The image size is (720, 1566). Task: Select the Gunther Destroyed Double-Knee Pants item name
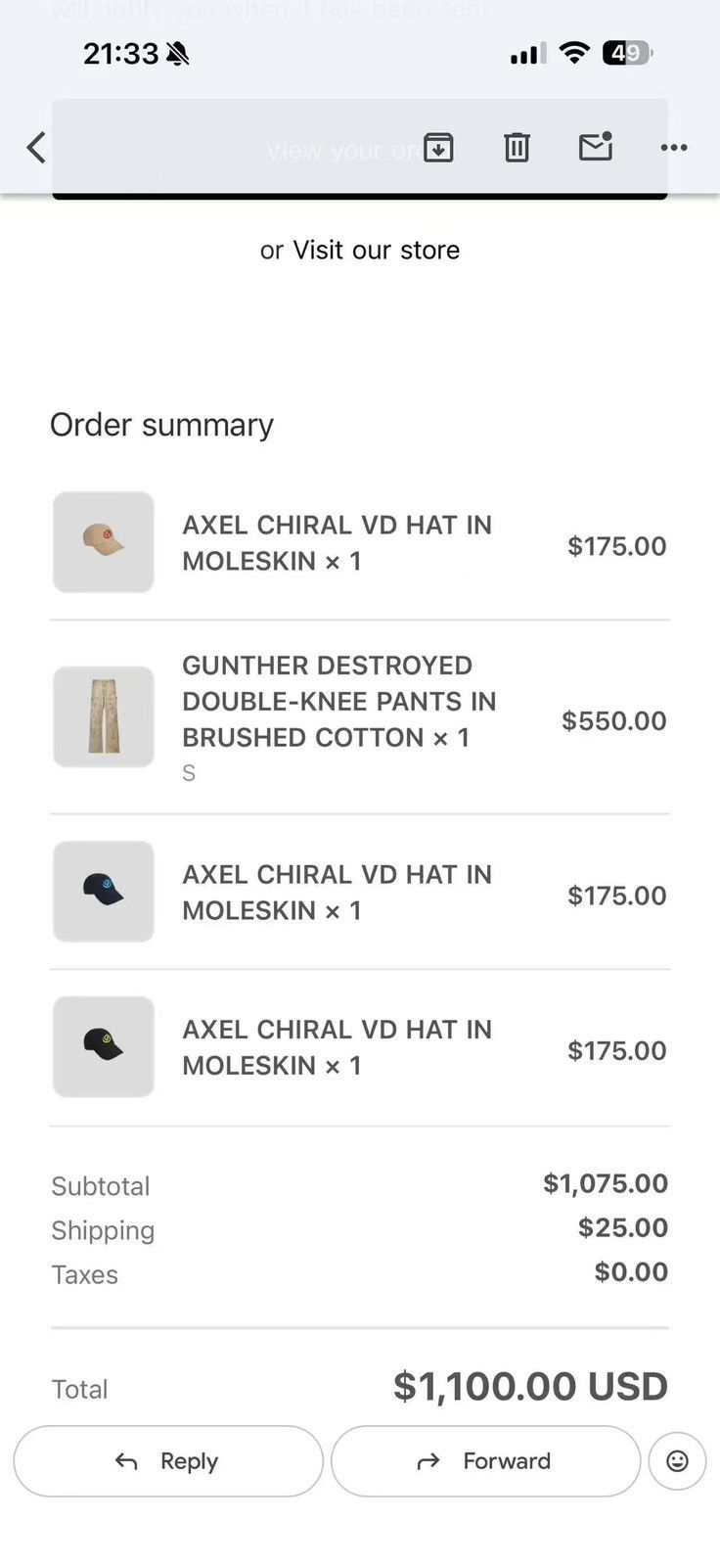pos(338,702)
